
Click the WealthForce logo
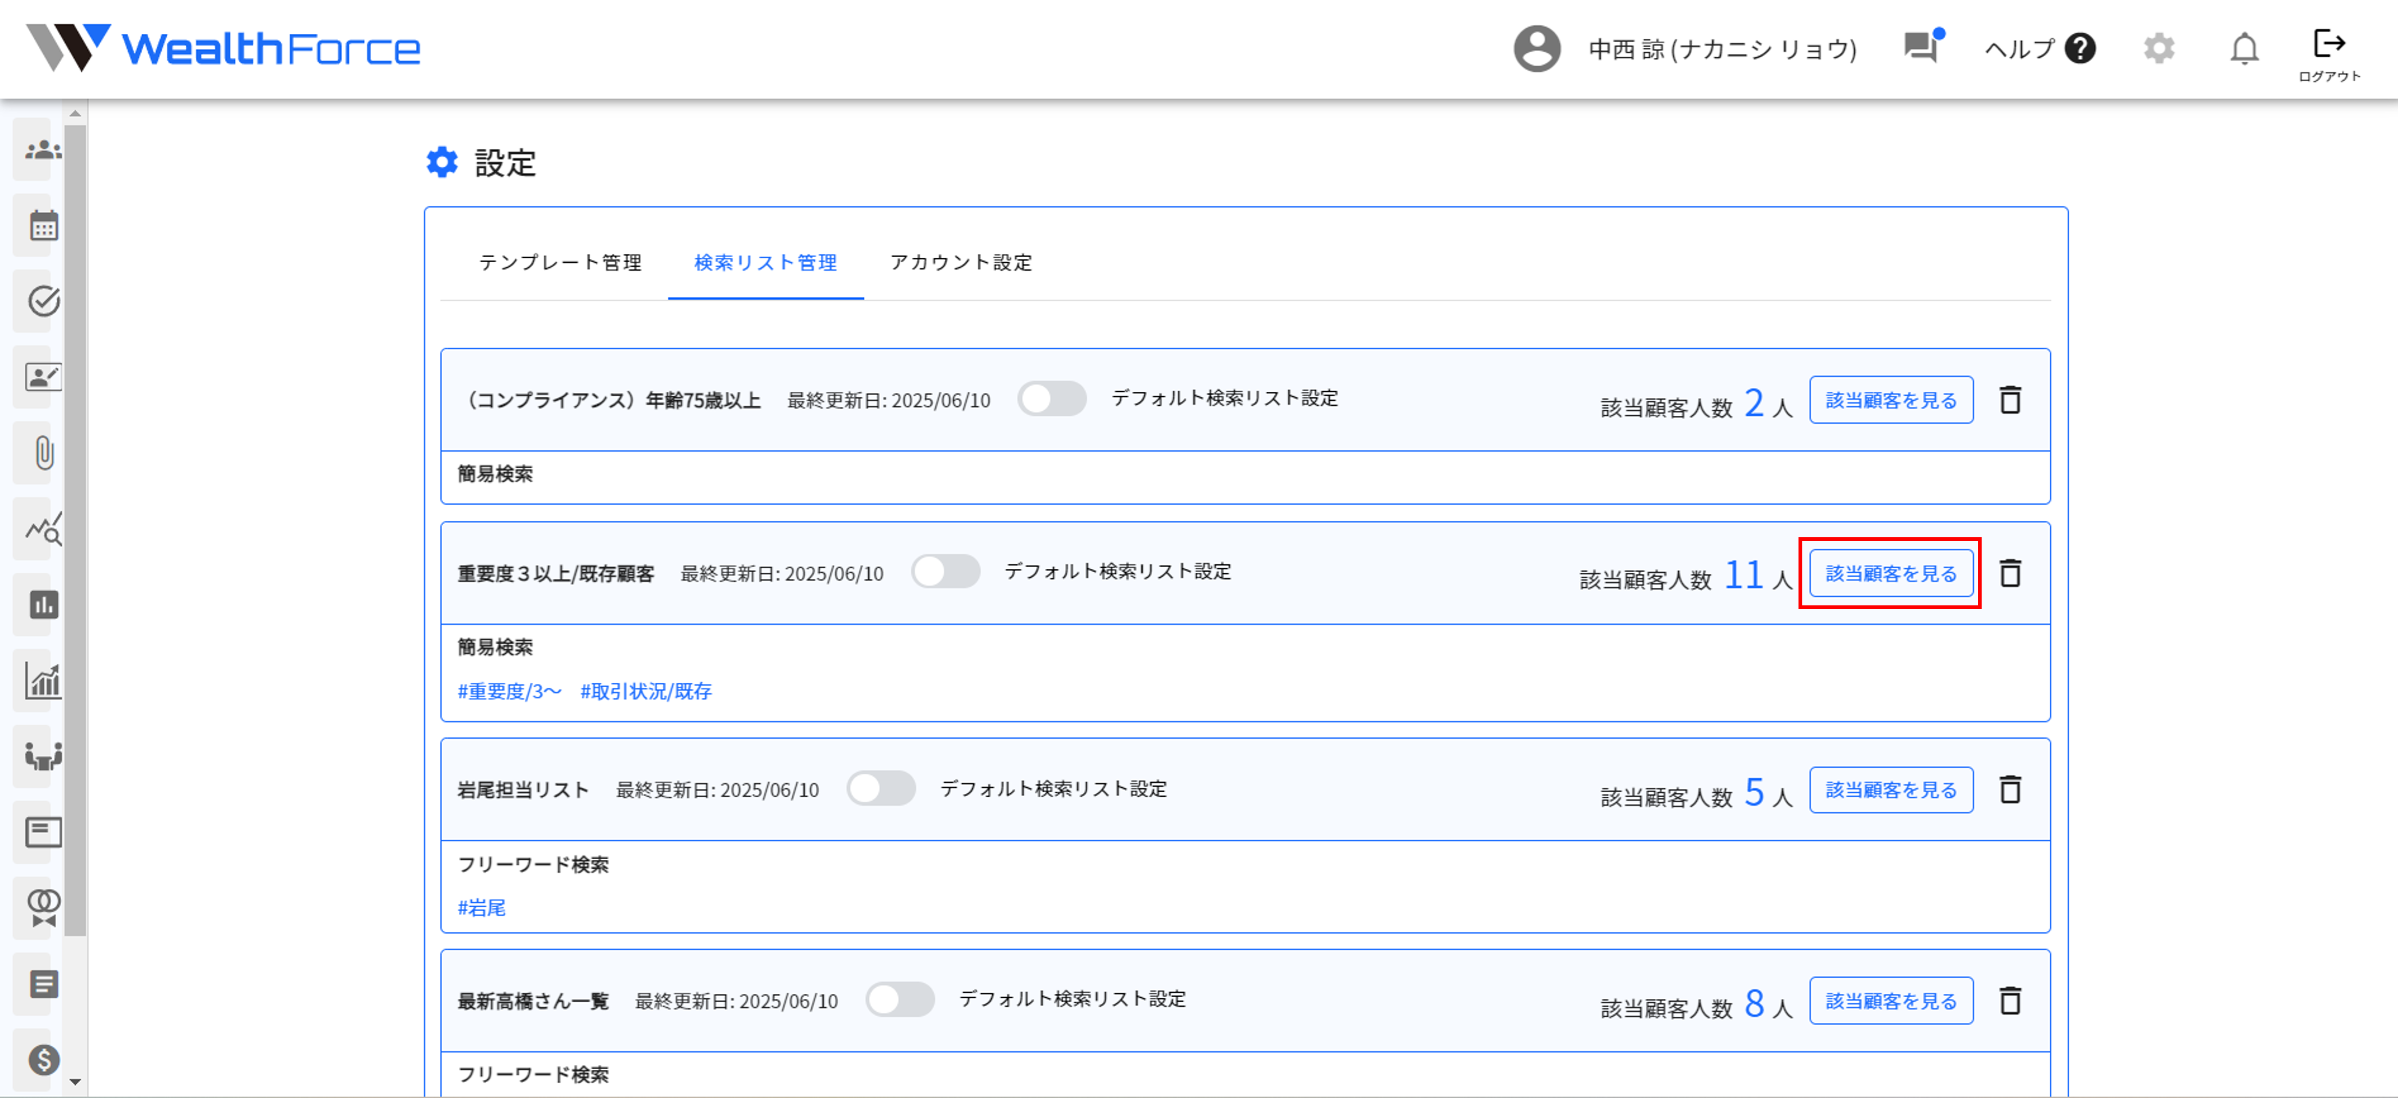pyautogui.click(x=223, y=48)
